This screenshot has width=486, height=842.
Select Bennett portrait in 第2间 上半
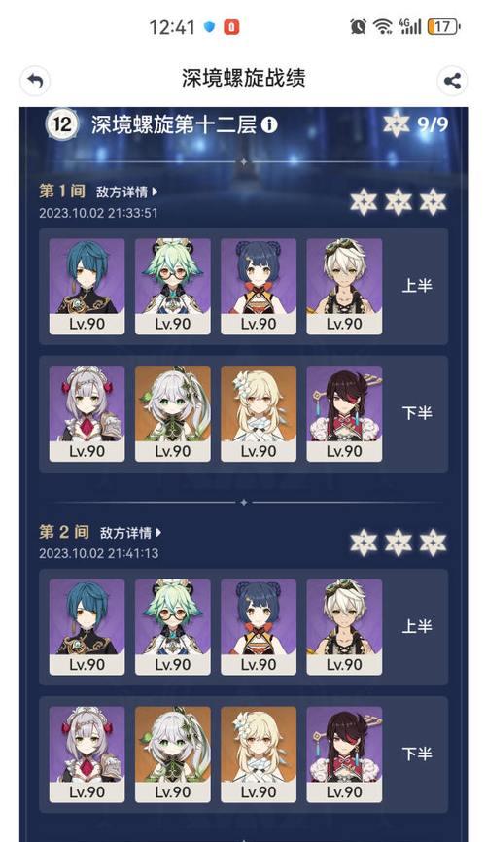[x=344, y=627]
